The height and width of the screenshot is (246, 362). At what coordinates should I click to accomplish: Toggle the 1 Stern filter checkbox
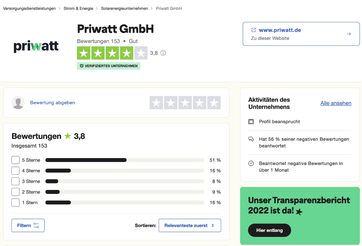pyautogui.click(x=15, y=202)
